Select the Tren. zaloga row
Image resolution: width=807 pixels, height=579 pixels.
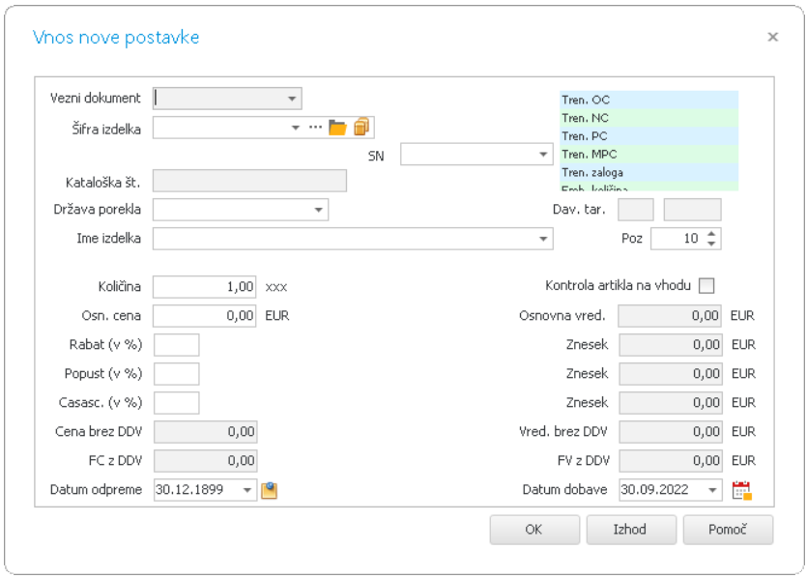pyautogui.click(x=649, y=172)
